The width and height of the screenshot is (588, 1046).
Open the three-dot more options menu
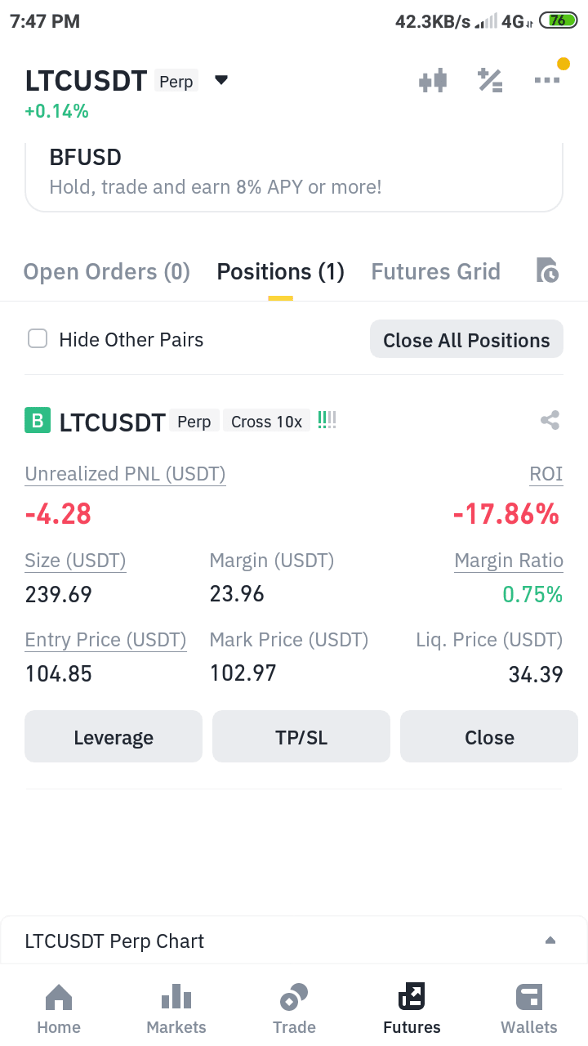(x=547, y=80)
